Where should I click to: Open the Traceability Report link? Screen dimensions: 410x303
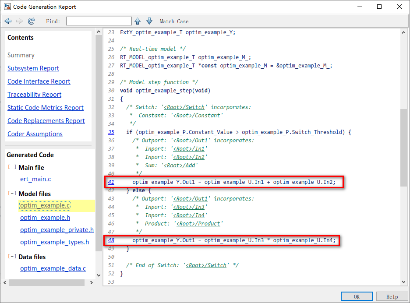coord(34,95)
